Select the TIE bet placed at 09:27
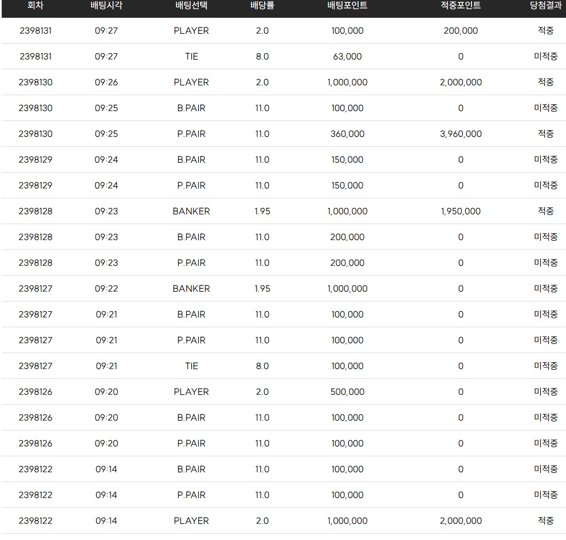Viewport: 566px width, 540px height. [x=191, y=57]
